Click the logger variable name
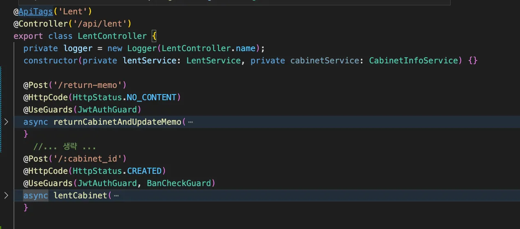Screen dimensions: 520x229 (x=78, y=48)
